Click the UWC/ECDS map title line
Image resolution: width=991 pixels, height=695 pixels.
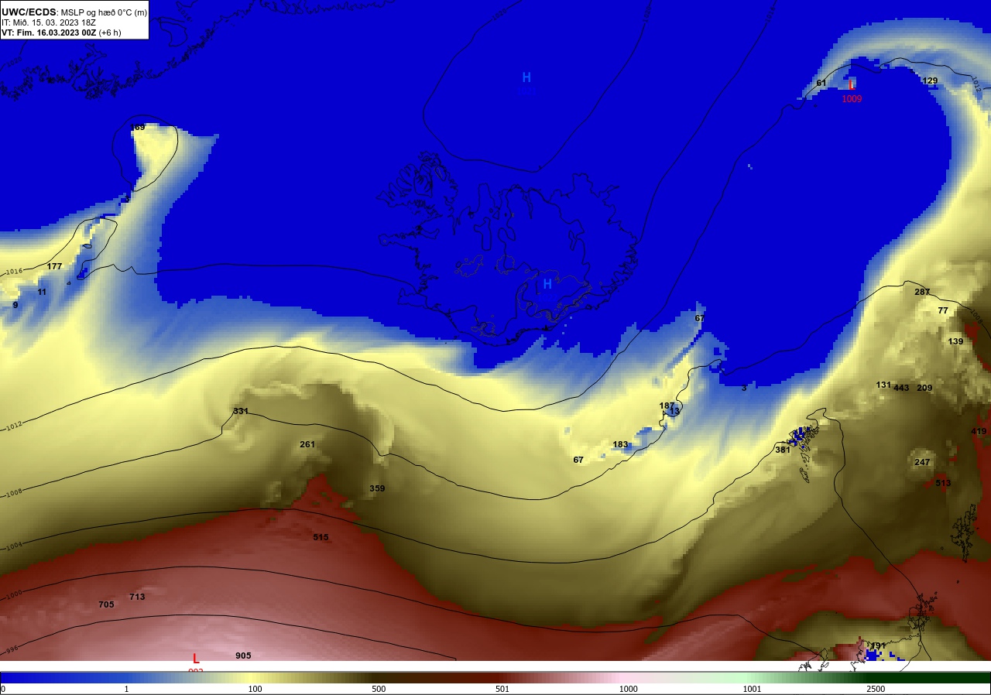coord(74,12)
